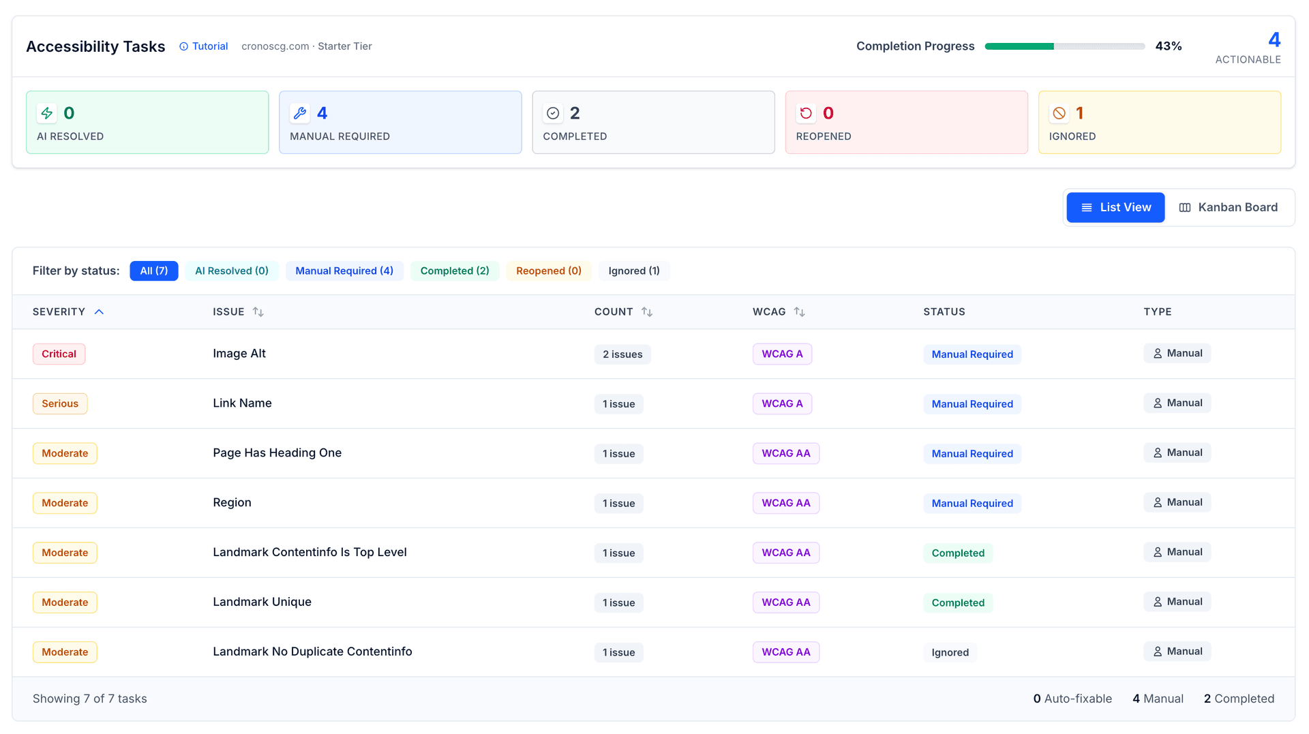Screen dimensions: 1309x734
Task: Click the Tutorial info icon
Action: [183, 46]
